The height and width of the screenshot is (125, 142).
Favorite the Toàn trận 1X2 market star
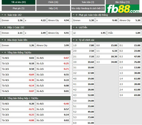(x=5, y=15)
